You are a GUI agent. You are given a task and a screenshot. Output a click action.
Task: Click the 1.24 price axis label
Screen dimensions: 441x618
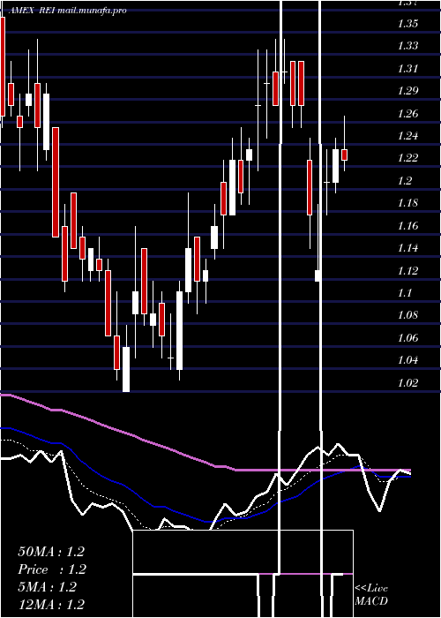pos(407,136)
